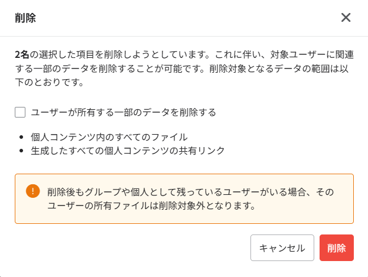Select the checkbox label ユーザーが所有する一部のデータを削除する
368x277 pixels.
point(123,112)
